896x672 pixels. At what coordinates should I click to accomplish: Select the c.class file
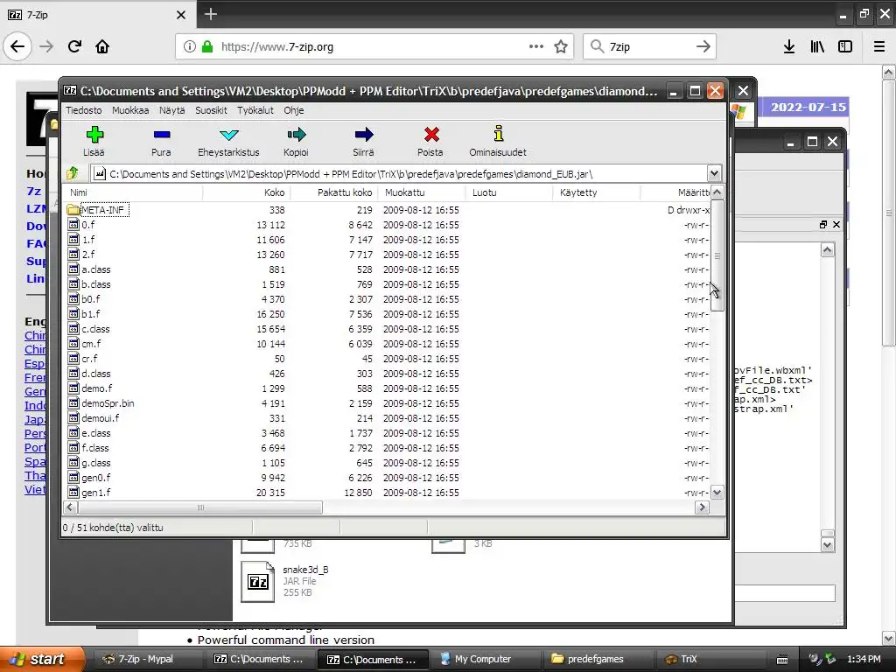[95, 329]
